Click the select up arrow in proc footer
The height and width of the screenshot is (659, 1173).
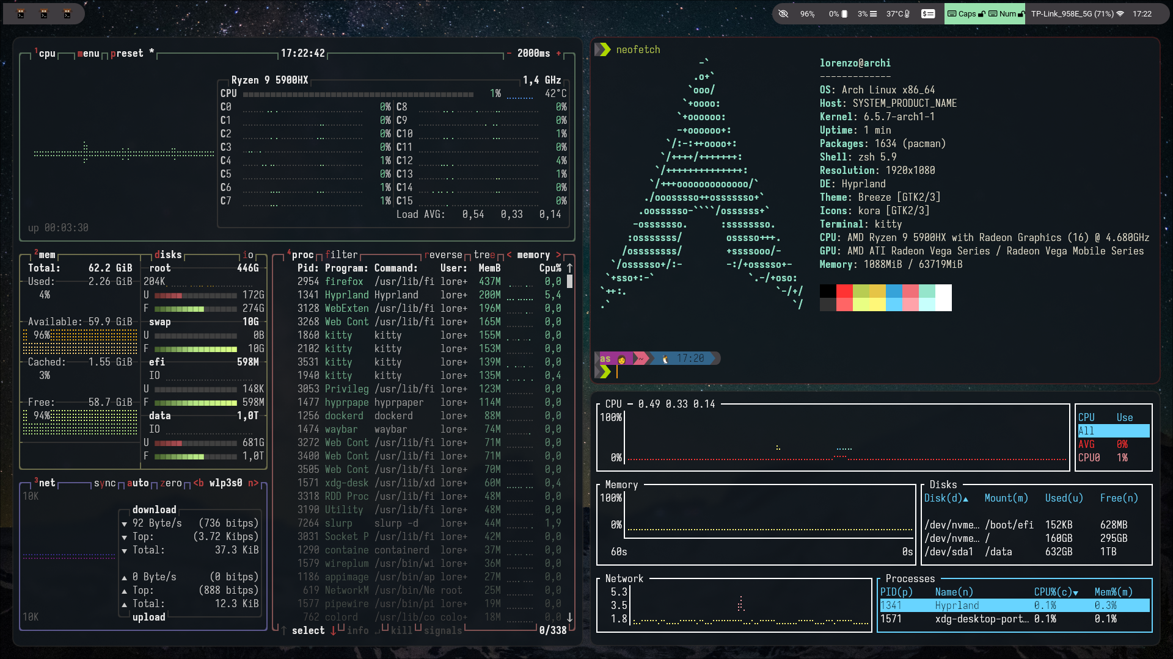284,630
